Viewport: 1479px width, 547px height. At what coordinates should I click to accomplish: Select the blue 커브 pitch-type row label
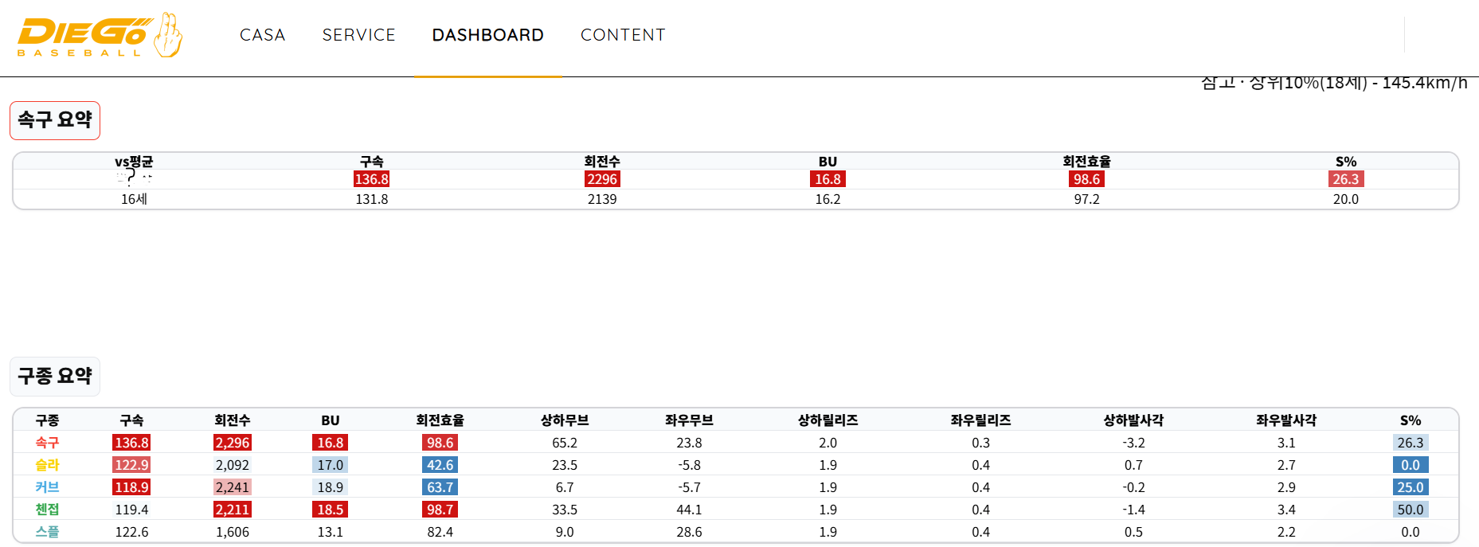tap(47, 487)
